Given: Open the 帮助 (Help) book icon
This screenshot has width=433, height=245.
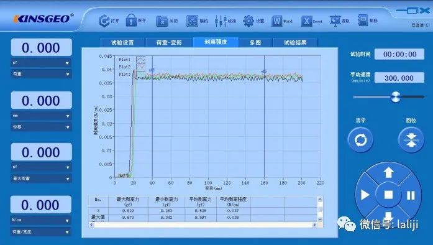Looking at the screenshot, I should (363, 21).
